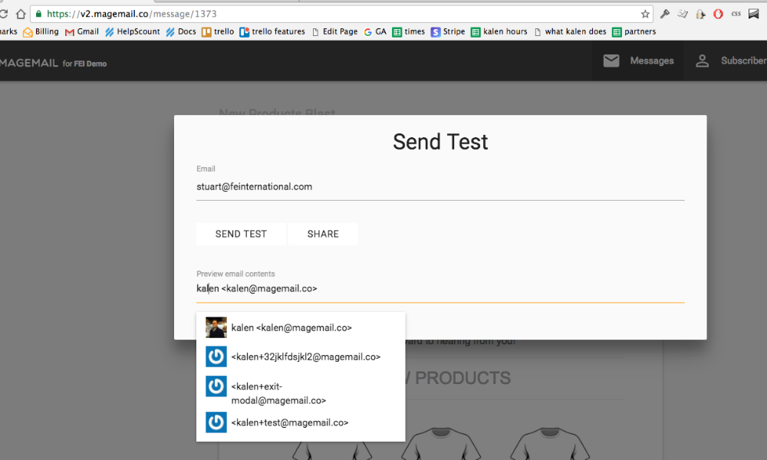
Task: Select kalen+test@magemail.co suggestion
Action: [290, 422]
